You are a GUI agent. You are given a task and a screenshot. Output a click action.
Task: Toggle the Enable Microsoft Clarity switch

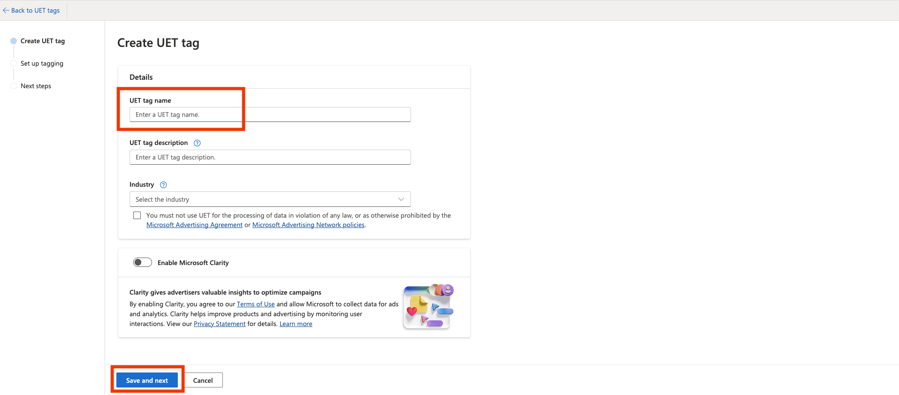tap(143, 263)
